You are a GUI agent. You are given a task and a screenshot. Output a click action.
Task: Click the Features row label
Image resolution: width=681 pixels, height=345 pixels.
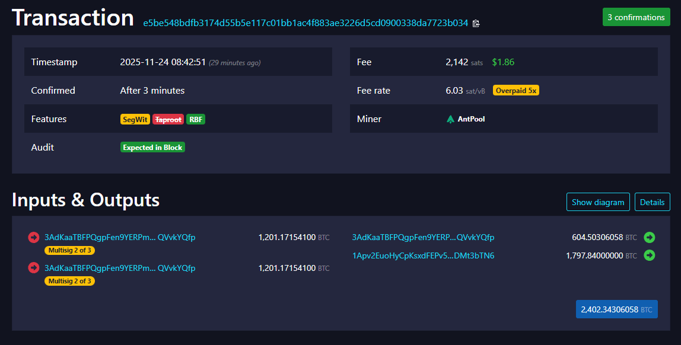pos(49,119)
